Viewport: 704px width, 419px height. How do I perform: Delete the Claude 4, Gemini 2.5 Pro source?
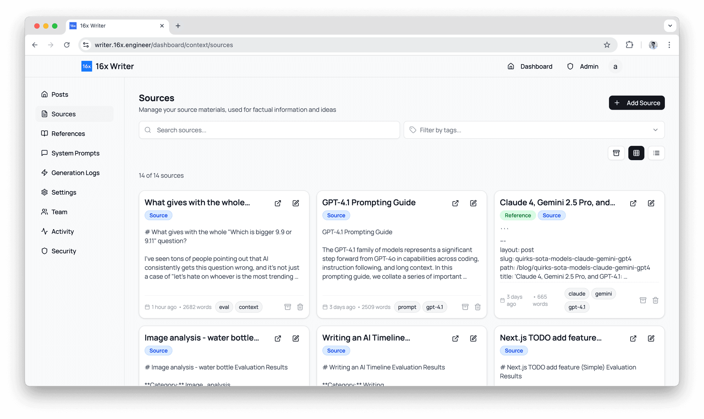[x=656, y=300]
